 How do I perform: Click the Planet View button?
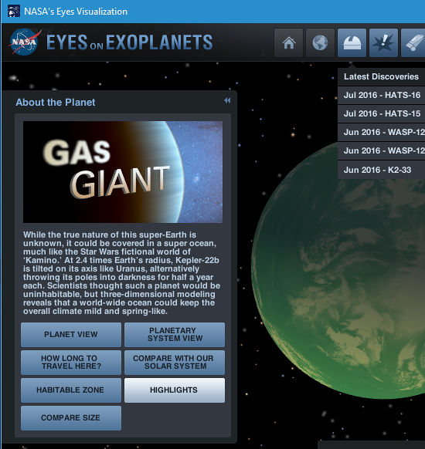pyautogui.click(x=71, y=335)
